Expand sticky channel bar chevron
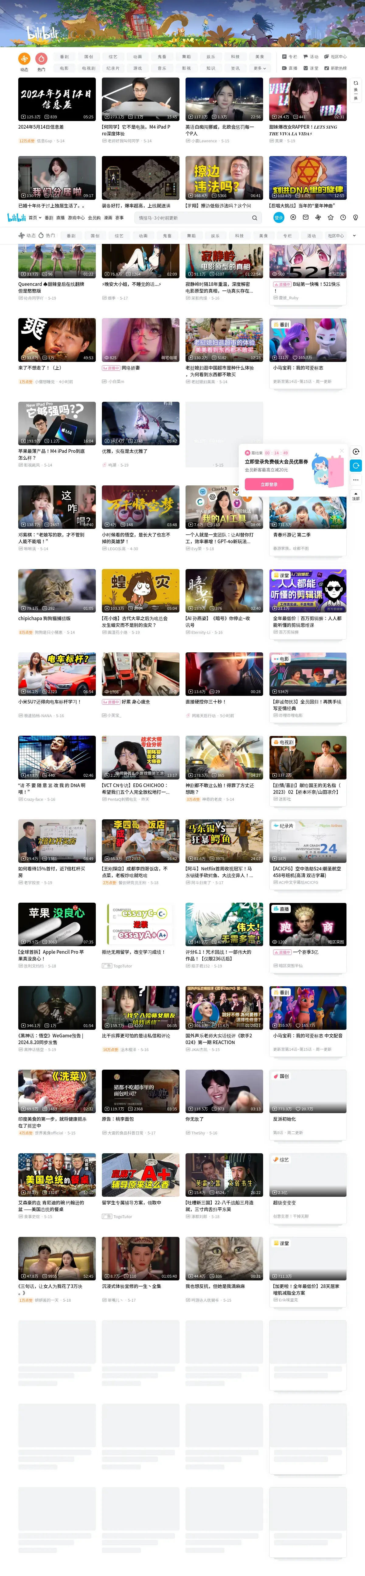 tap(355, 235)
